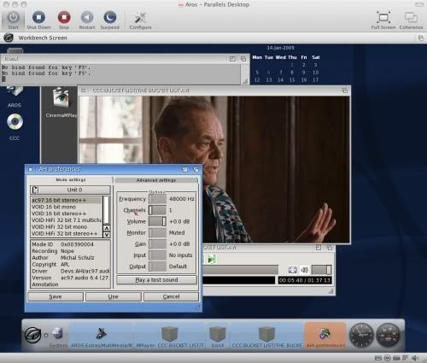Screen dimensions: 427x363
Task: Click Save in AHI preferences
Action: 56,296
